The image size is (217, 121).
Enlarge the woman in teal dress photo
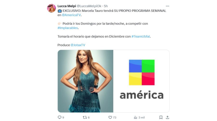pos(85,81)
